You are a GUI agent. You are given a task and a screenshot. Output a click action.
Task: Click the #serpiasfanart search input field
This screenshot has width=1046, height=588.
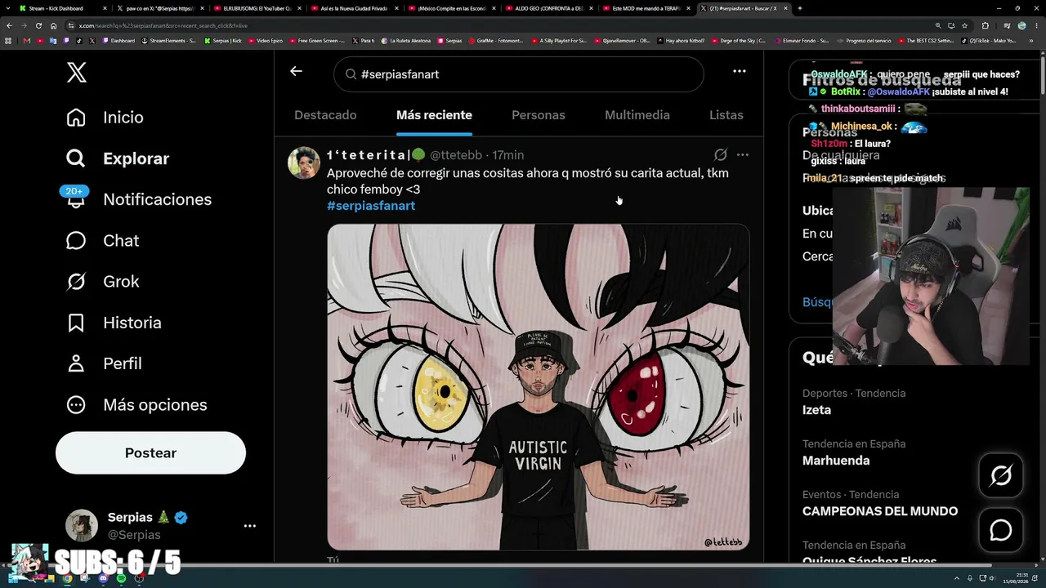(x=518, y=74)
